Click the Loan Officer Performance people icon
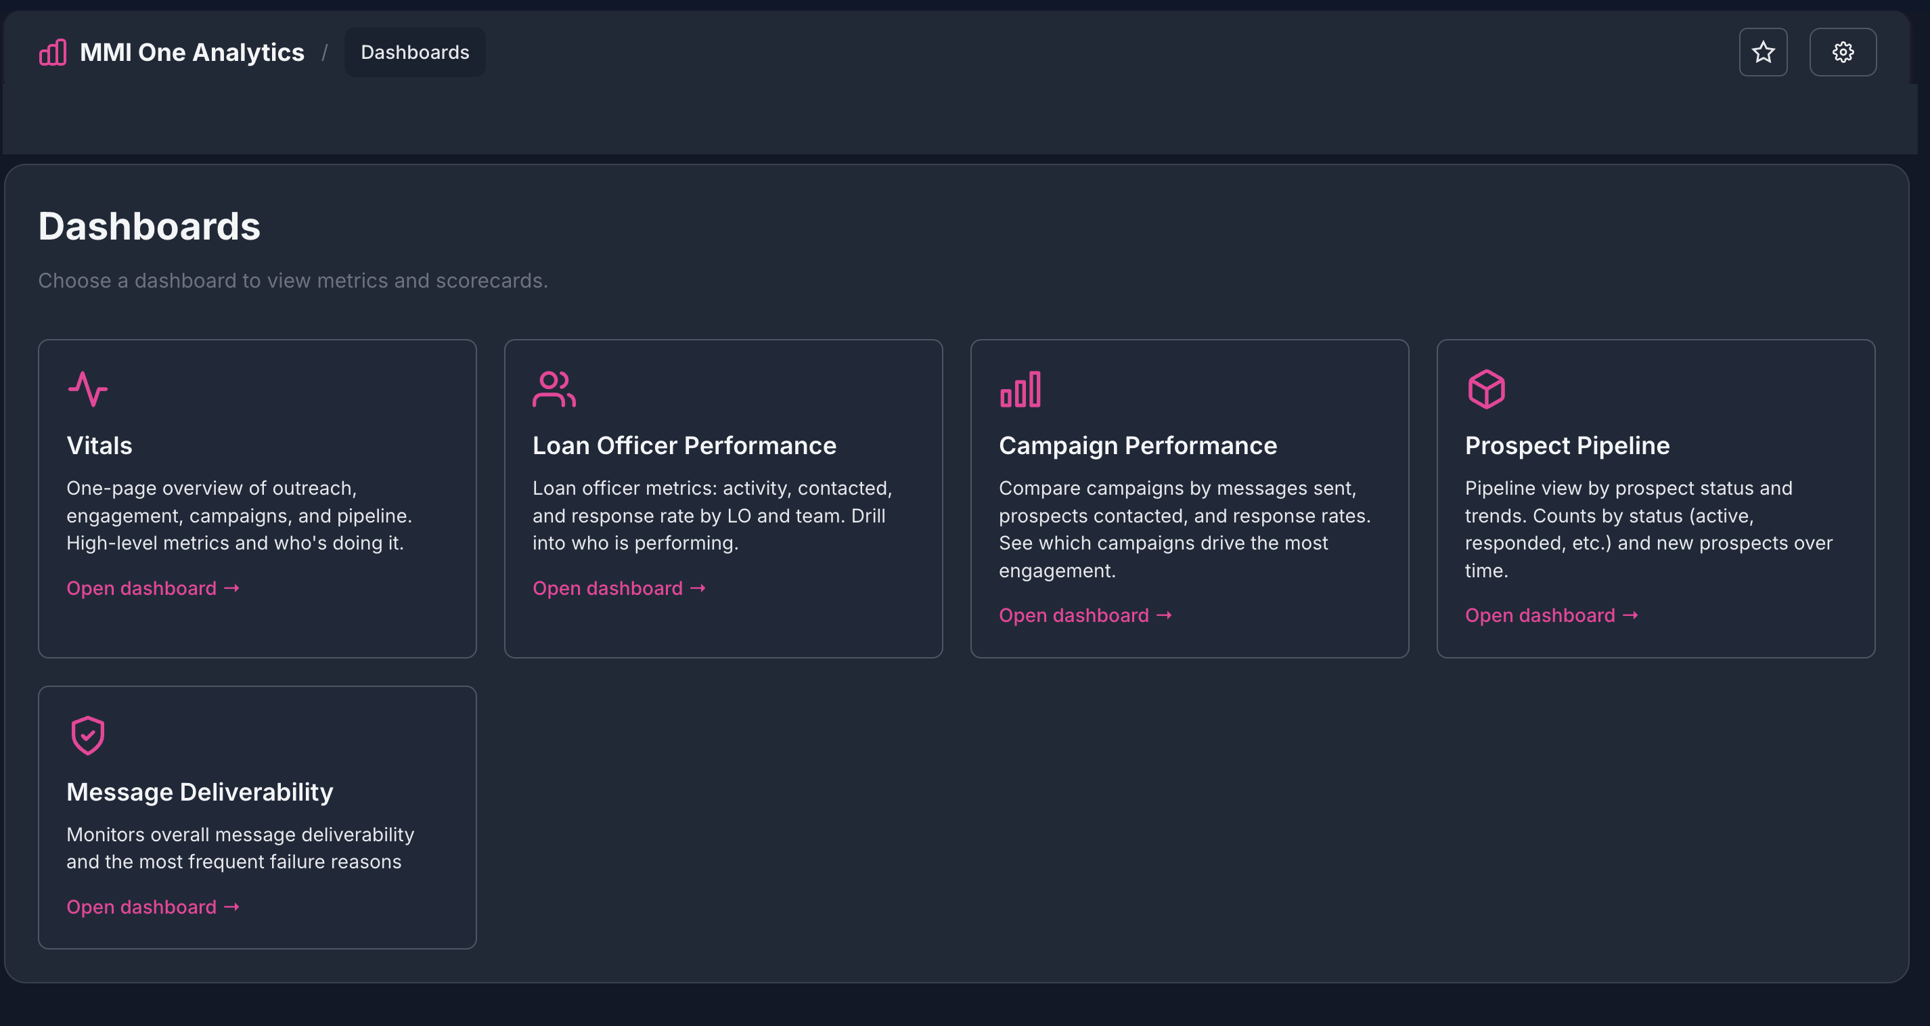The height and width of the screenshot is (1026, 1930). (x=554, y=389)
